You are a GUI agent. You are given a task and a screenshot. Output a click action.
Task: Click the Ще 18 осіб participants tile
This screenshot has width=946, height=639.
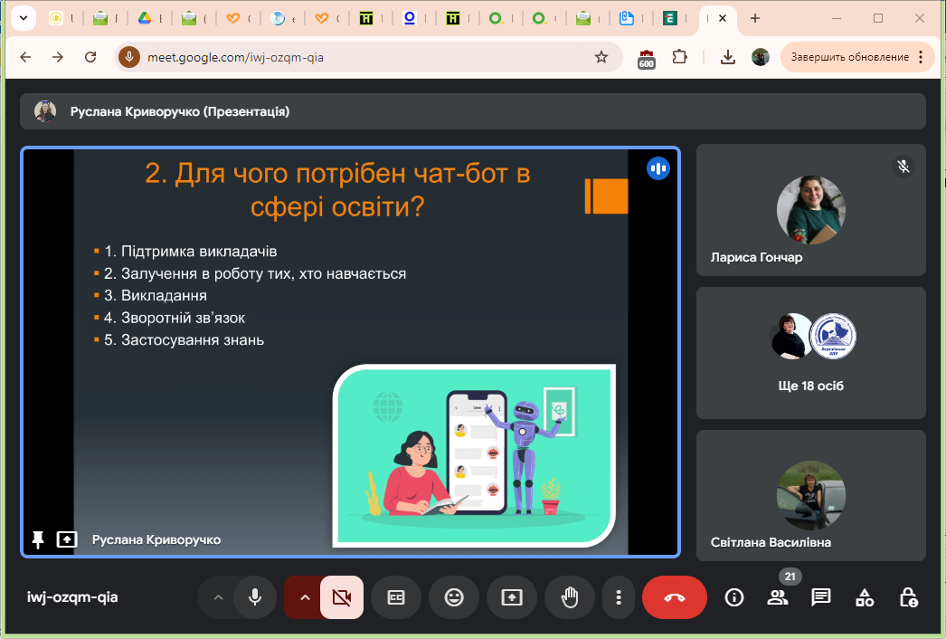point(810,352)
